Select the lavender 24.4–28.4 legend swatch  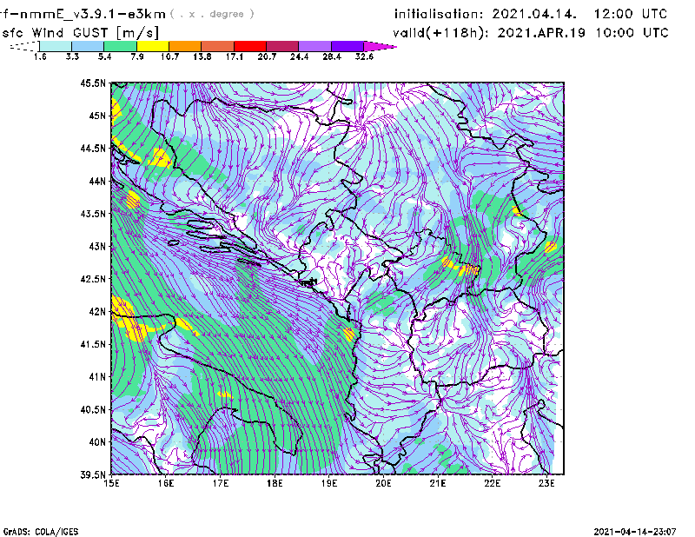click(314, 46)
